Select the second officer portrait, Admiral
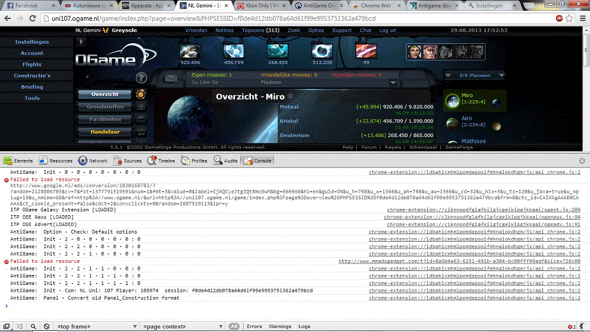 [x=430, y=52]
